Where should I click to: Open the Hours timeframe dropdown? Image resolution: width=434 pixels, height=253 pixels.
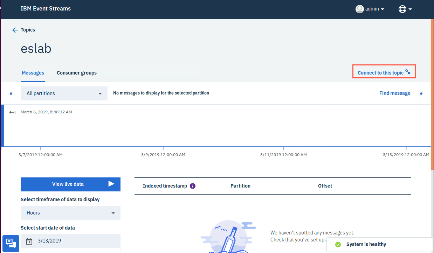tap(70, 213)
